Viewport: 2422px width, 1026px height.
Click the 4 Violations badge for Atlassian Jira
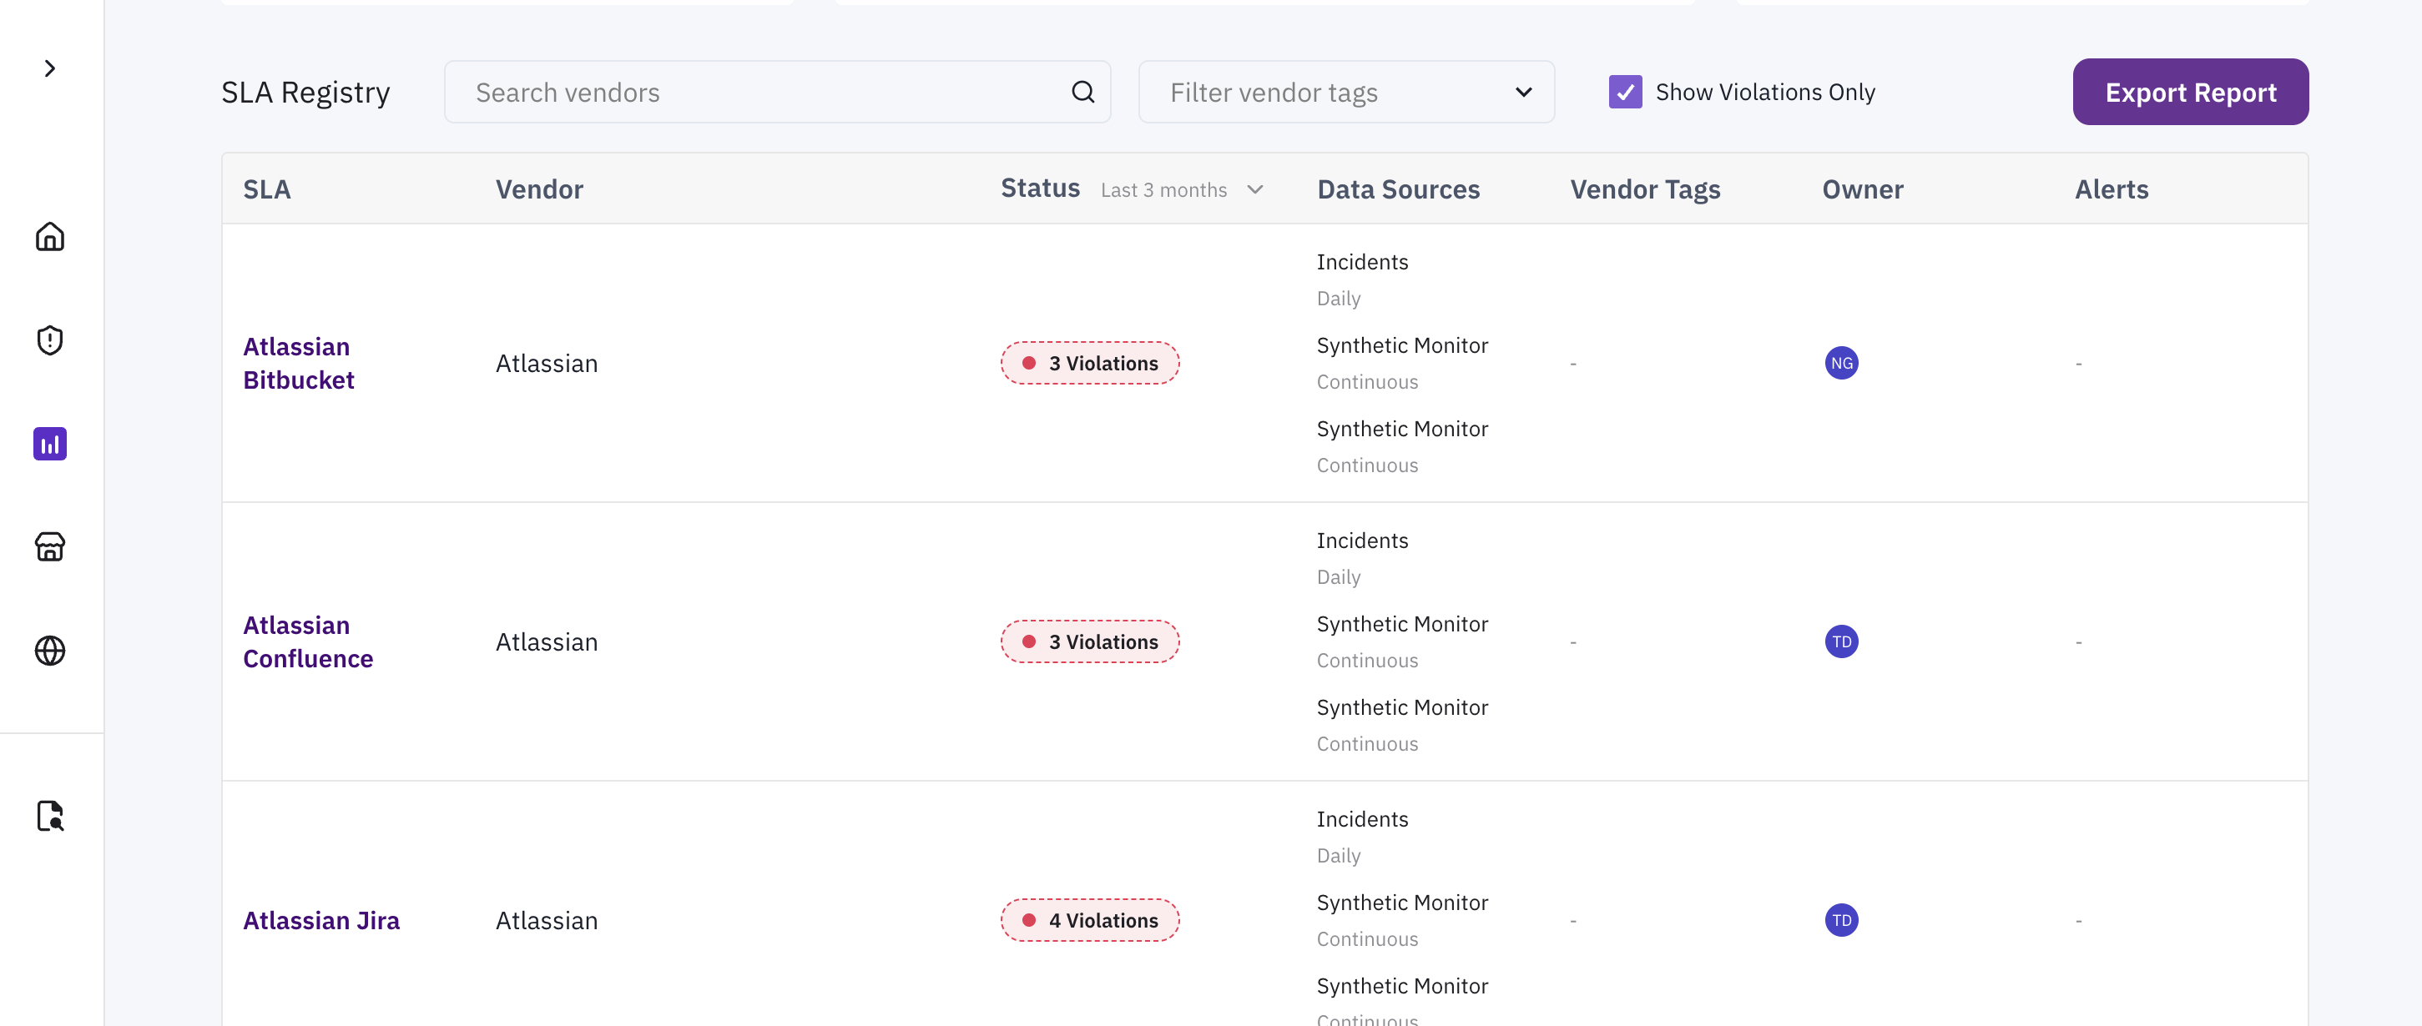pos(1089,920)
